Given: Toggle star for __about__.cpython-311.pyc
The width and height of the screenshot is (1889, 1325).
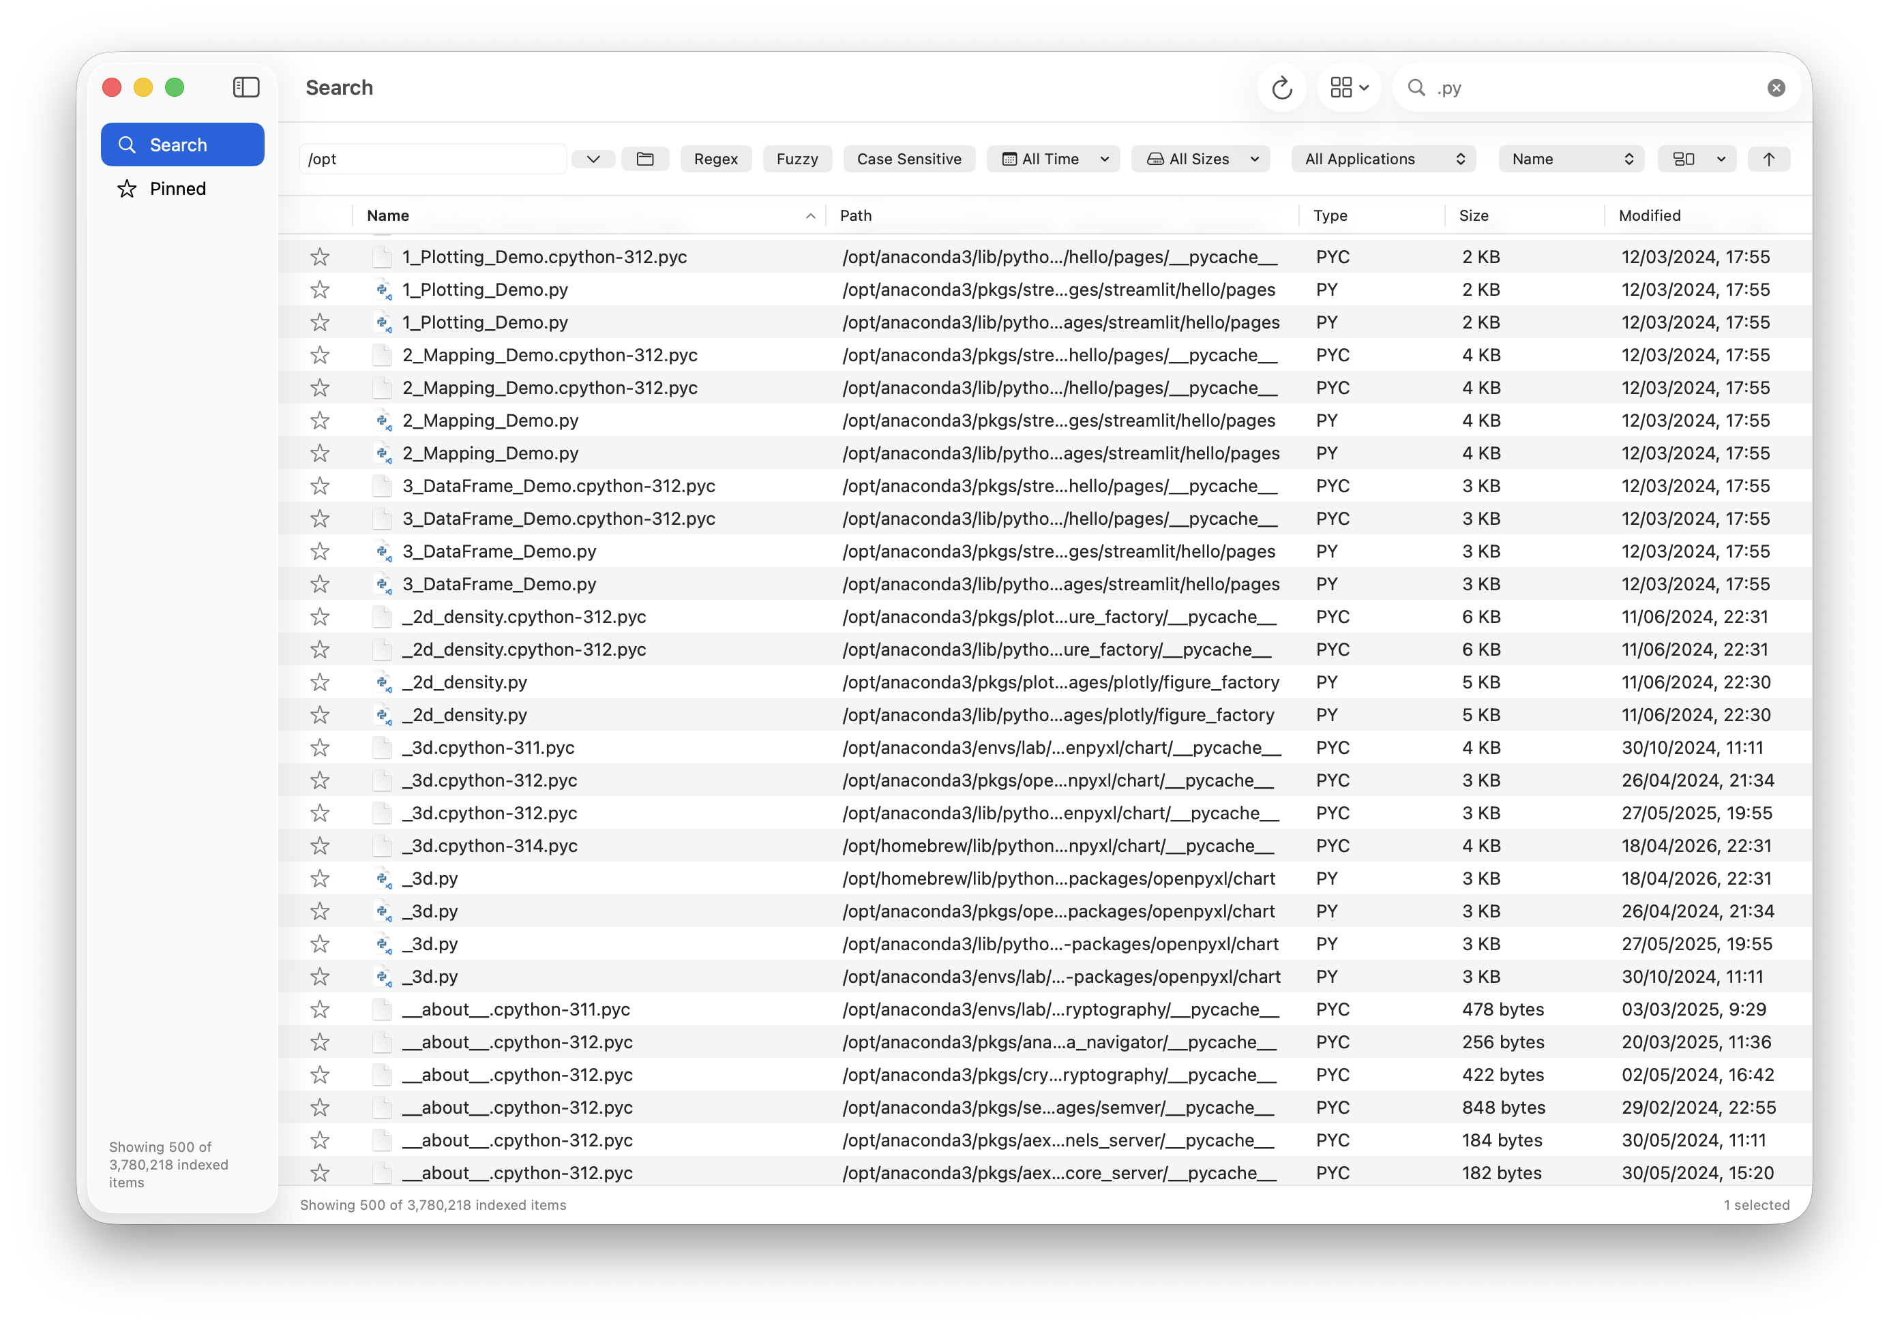Looking at the screenshot, I should click(x=320, y=1009).
